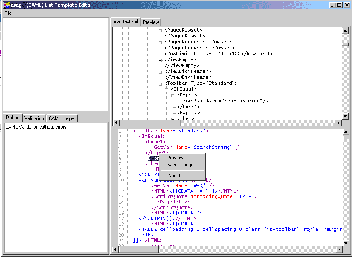This screenshot has height=257, width=352.
Task: Open the Debug tab
Action: [13, 118]
